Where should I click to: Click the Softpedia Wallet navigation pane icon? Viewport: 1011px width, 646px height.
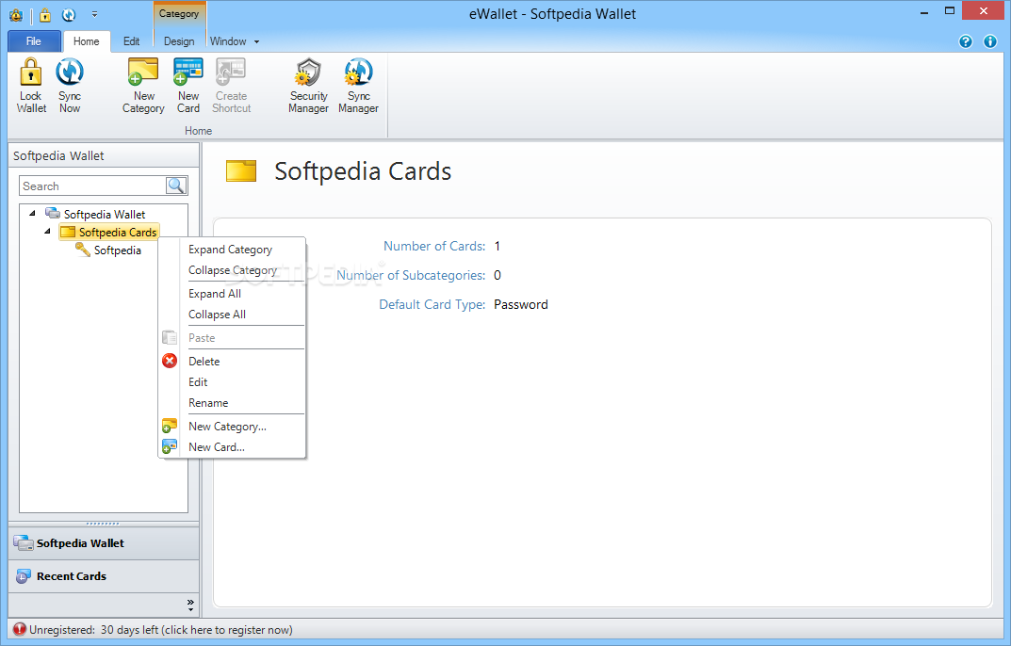(24, 542)
